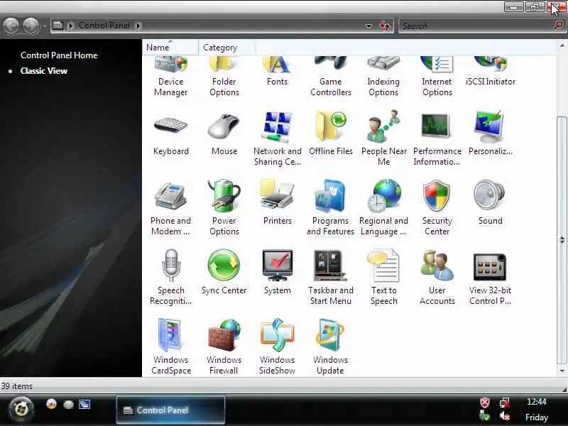The height and width of the screenshot is (426, 568).
Task: Open Windows Firewall icon
Action: tap(224, 347)
